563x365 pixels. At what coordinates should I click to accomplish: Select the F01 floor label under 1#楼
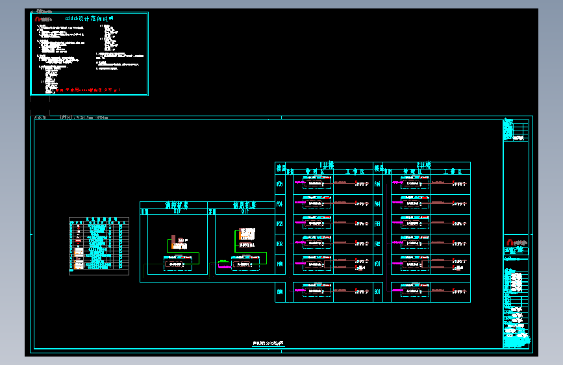coord(280,264)
